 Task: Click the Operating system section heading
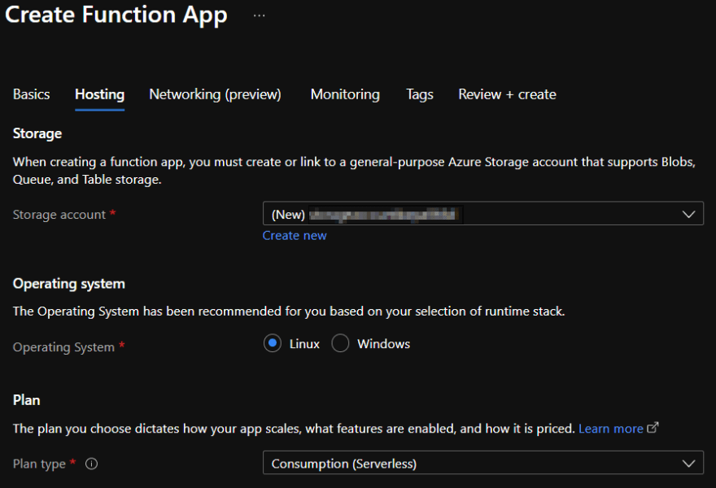click(x=69, y=284)
